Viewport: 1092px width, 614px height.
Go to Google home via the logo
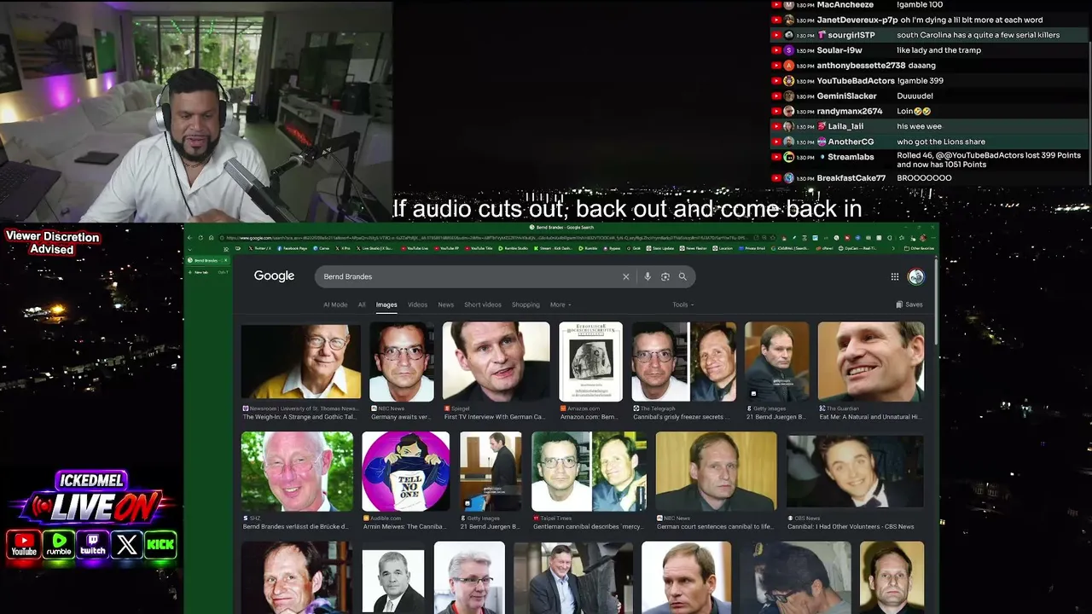pos(274,276)
